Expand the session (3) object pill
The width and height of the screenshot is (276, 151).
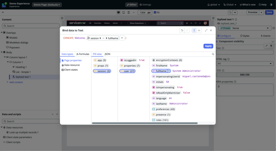(102, 71)
